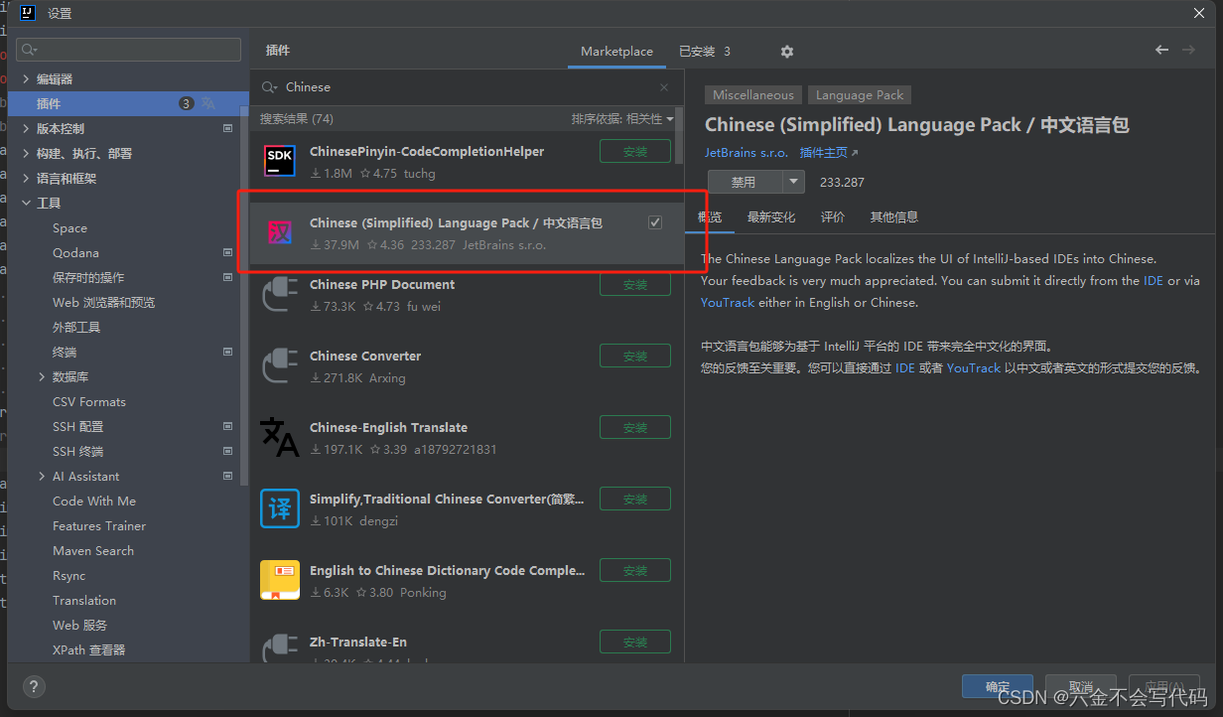Click the project-level icon beside 版本控制
This screenshot has height=717, width=1223.
tap(227, 128)
